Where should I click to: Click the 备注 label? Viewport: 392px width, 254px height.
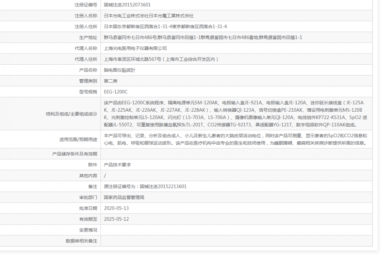[x=93, y=186]
